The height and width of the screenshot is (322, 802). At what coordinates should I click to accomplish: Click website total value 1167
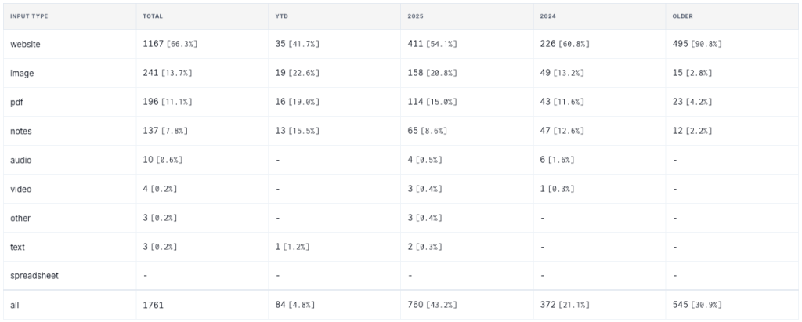153,44
